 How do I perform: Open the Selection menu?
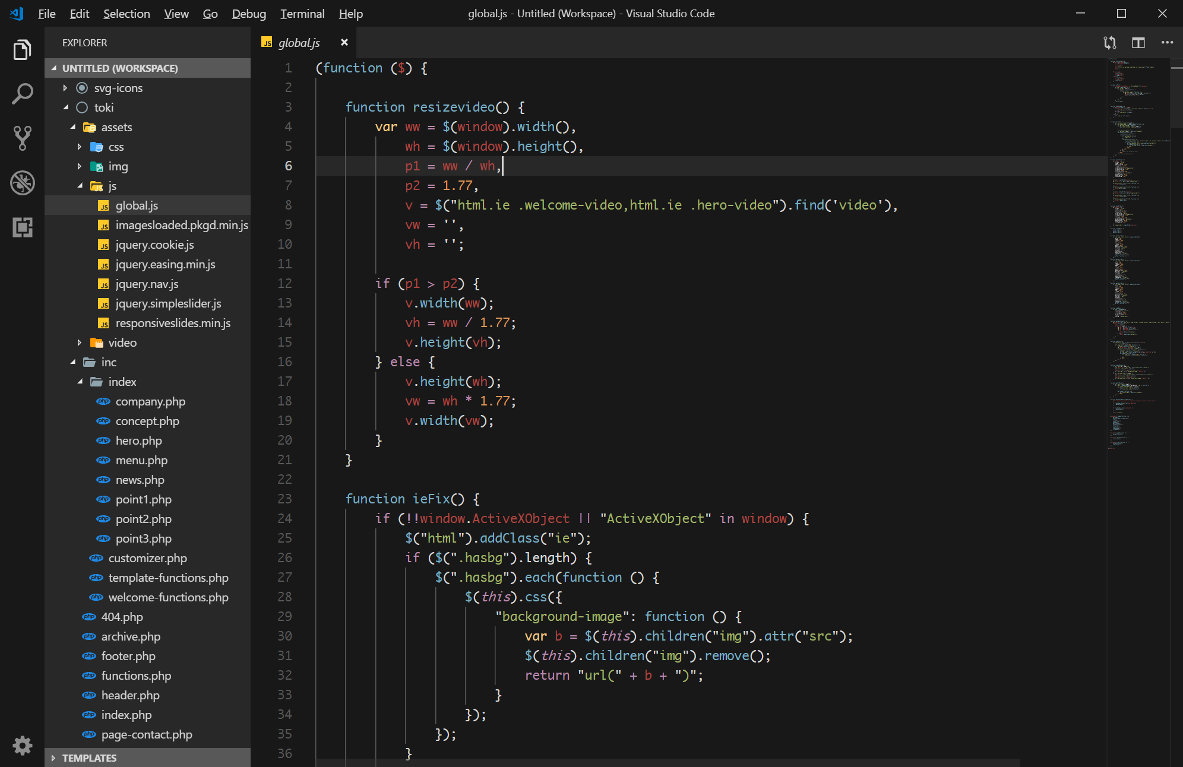pyautogui.click(x=126, y=14)
